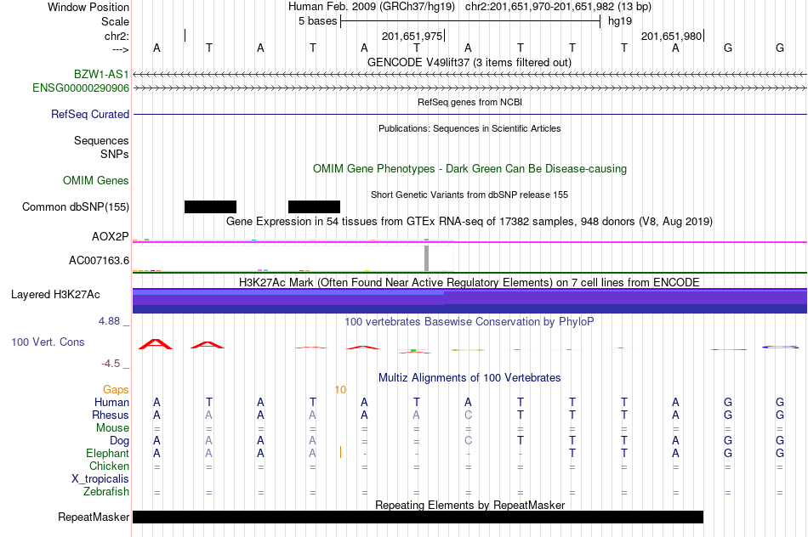Viewport: 808px width, 537px height.
Task: Open the 100 Vert. Cons label
Action: [x=48, y=342]
